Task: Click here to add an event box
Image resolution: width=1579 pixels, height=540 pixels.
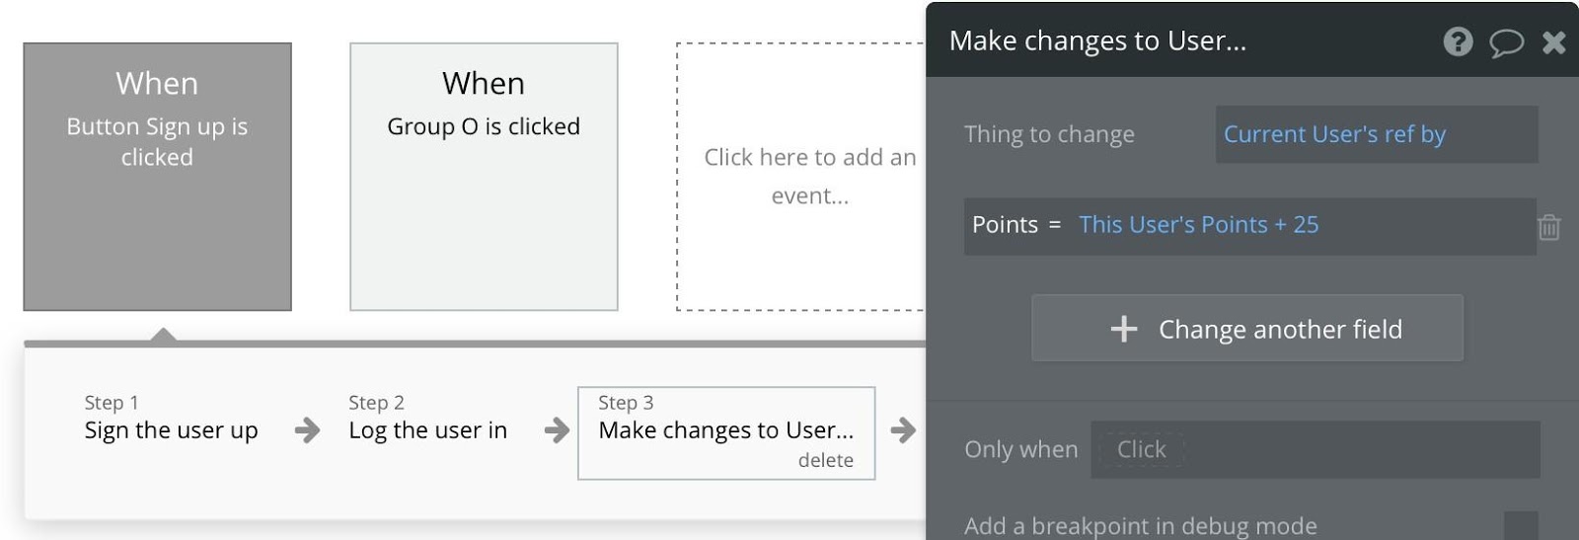Action: (800, 177)
